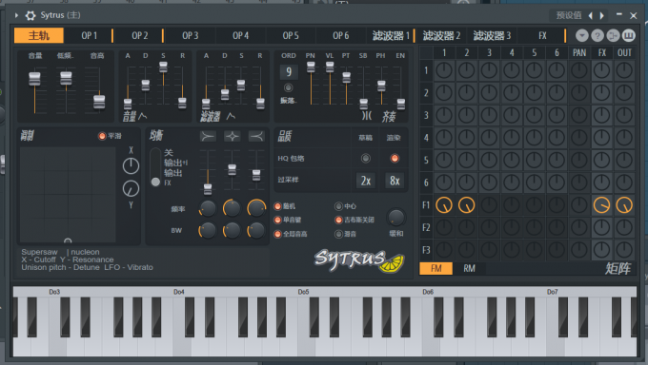Viewport: 648px width, 365px height.
Task: Open the 滤波器 1 filter tab
Action: pos(391,35)
